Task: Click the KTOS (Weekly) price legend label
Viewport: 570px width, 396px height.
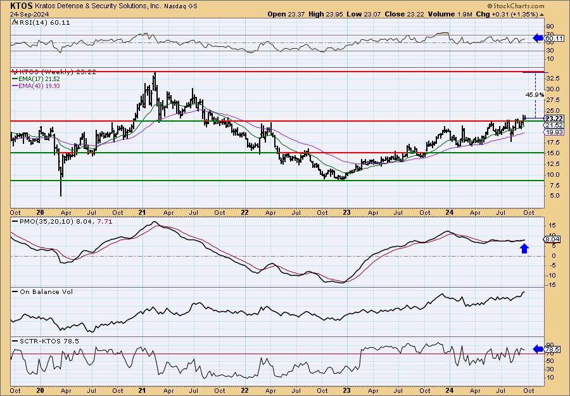Action: [57, 72]
